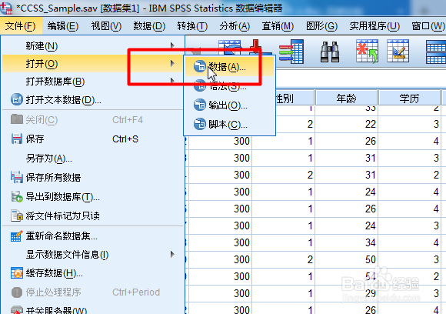The height and width of the screenshot is (314, 446).
Task: Click the insert variable toolbar icon
Action: [x=398, y=52]
